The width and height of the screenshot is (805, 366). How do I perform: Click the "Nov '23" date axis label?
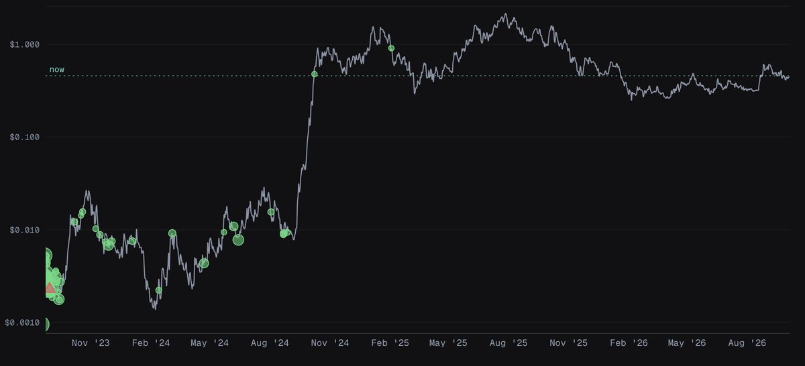(91, 343)
